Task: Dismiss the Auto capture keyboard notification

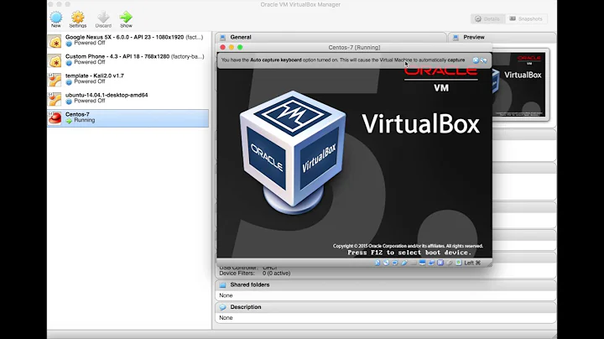Action: pyautogui.click(x=476, y=60)
